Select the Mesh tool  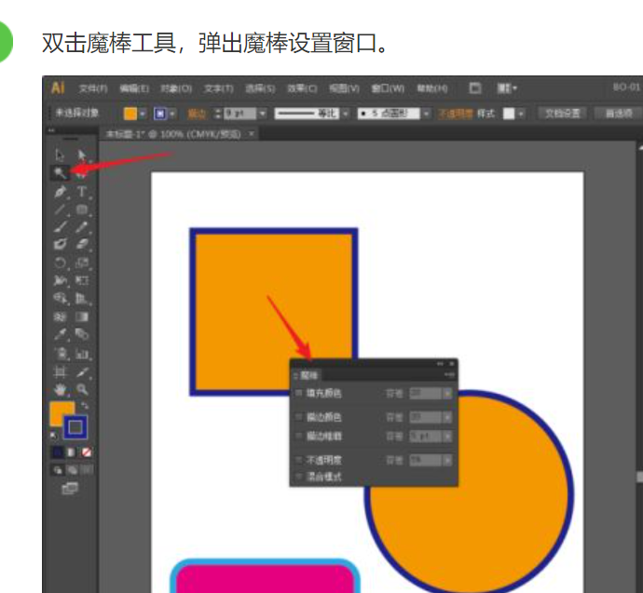pos(61,317)
